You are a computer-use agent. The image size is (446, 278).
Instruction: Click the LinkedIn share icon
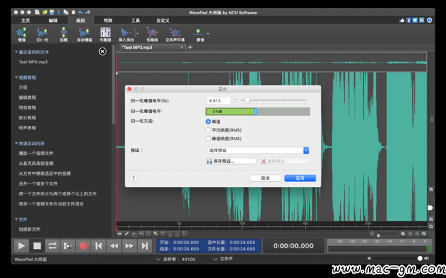point(422,20)
